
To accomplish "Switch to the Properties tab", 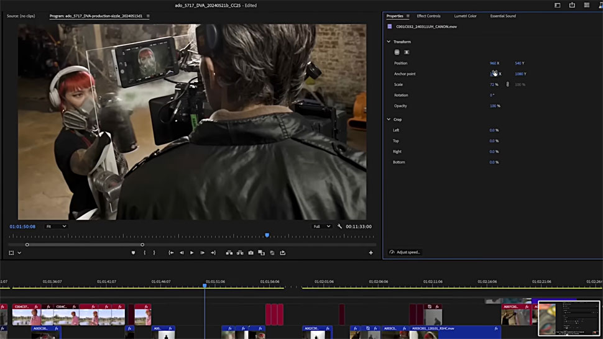I will tap(395, 16).
